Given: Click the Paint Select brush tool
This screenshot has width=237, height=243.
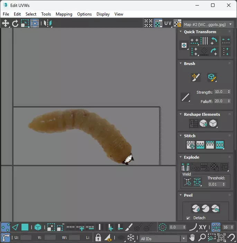Looking at the screenshot, I should click(129, 227).
